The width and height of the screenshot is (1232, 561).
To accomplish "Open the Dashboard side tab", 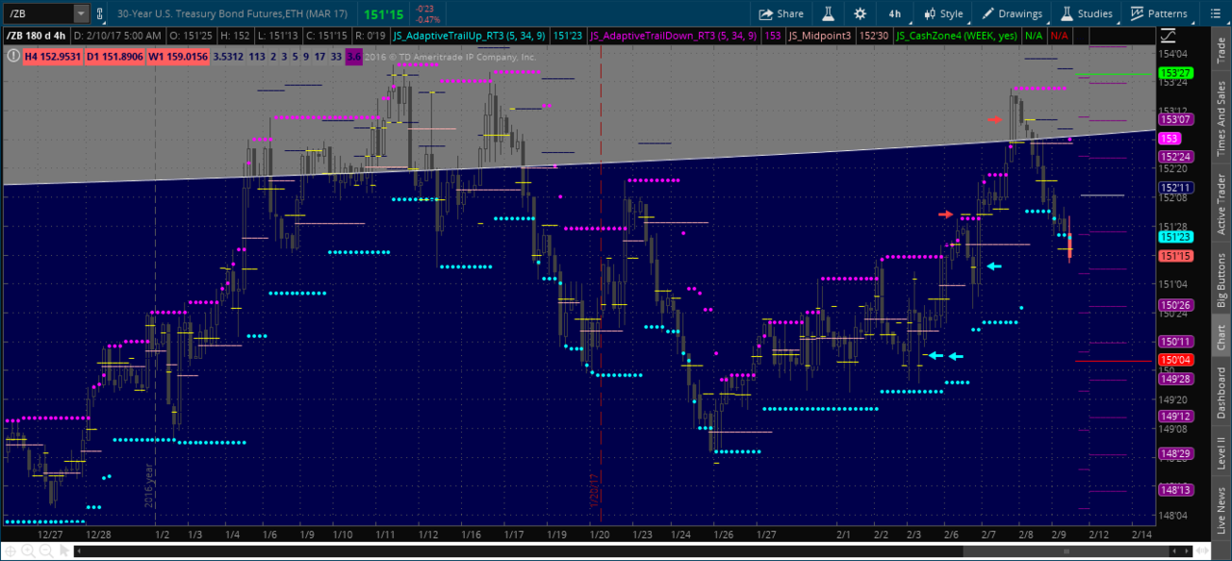I will [1220, 393].
